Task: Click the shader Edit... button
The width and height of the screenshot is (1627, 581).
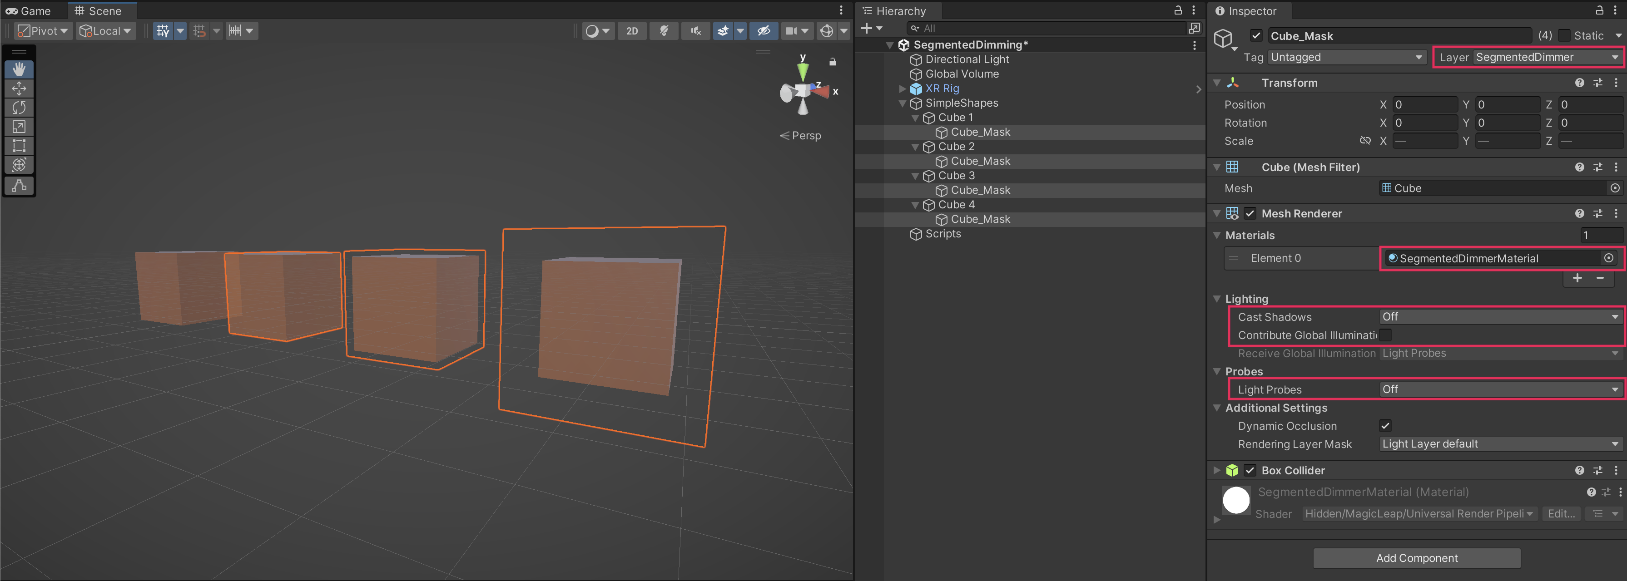Action: tap(1561, 513)
